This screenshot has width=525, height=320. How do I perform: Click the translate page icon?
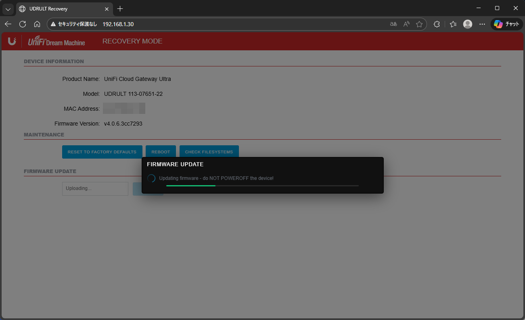(x=393, y=24)
